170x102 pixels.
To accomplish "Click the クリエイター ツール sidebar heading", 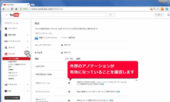I will click(x=11, y=23).
